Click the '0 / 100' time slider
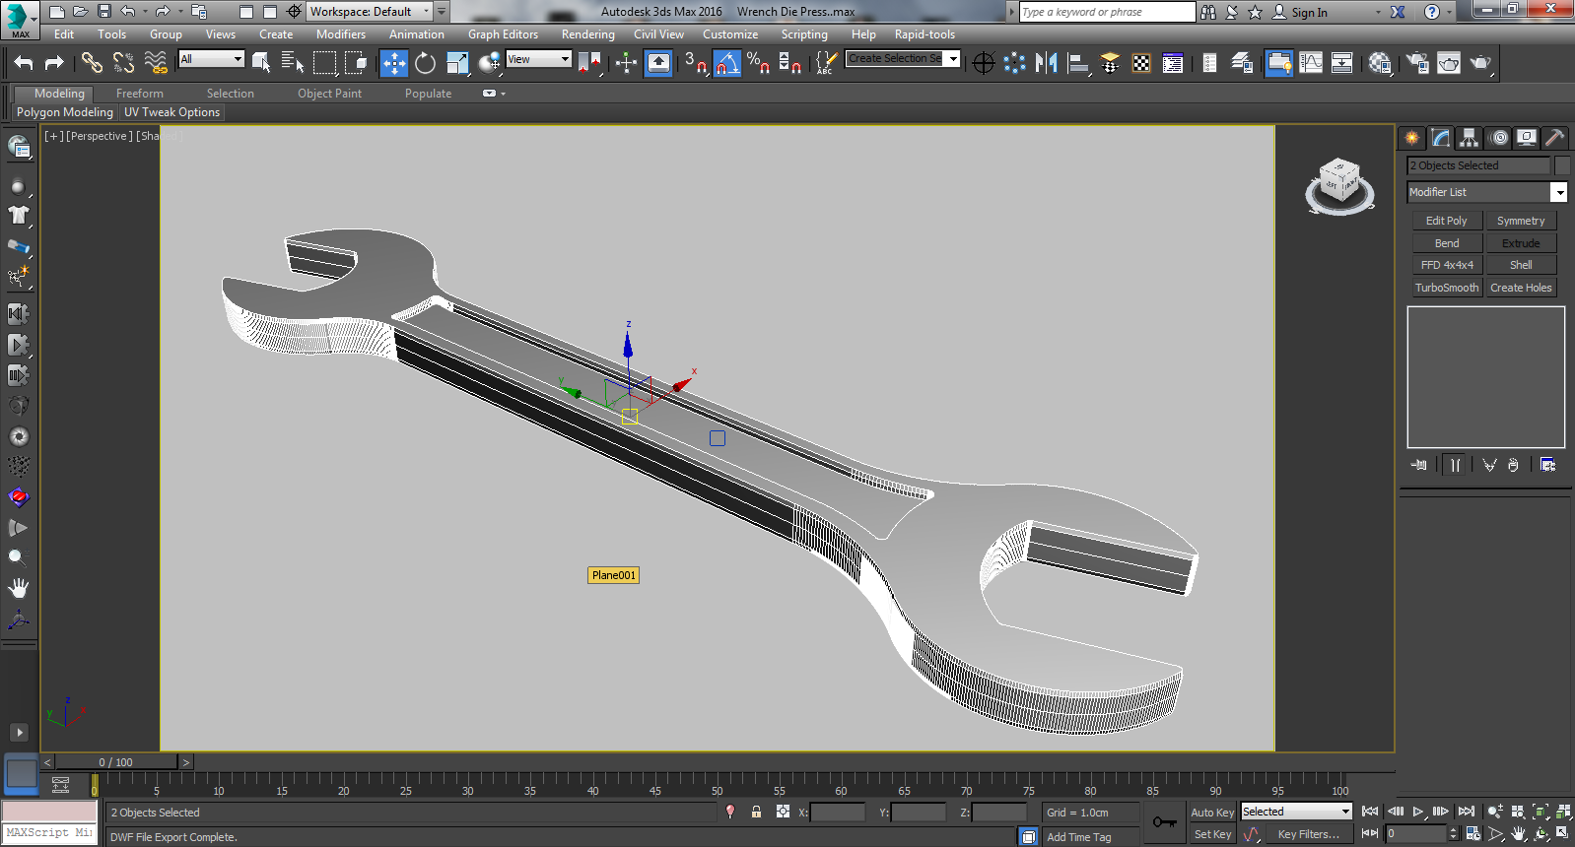 (116, 762)
